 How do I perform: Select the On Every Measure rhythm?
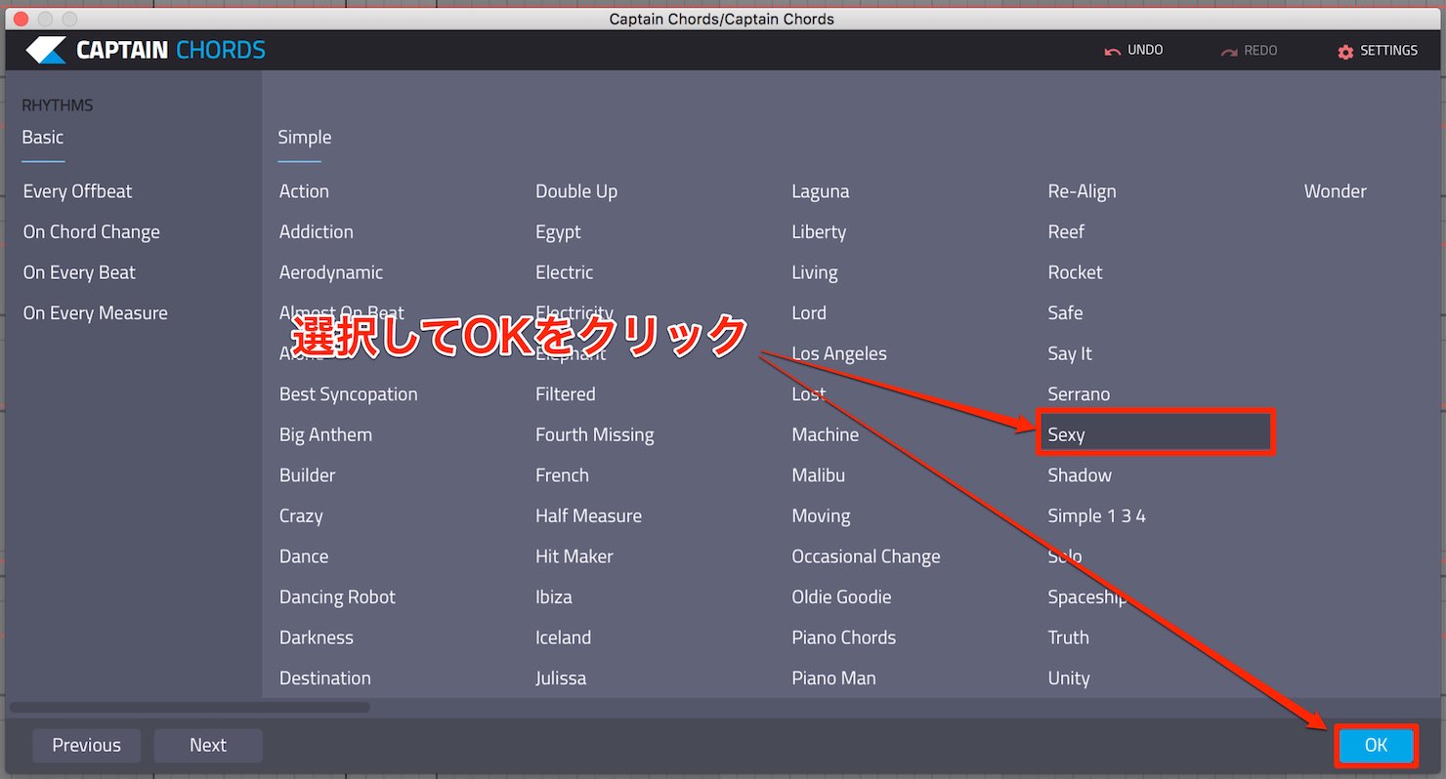96,313
